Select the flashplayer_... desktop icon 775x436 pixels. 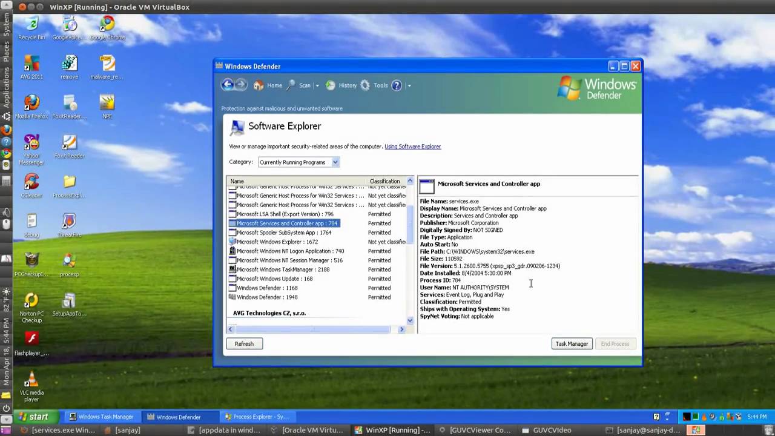tap(31, 343)
